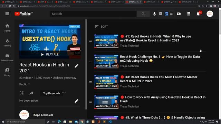Open Library in the sidebar
The height and width of the screenshot is (124, 221).
[x=7, y=72]
